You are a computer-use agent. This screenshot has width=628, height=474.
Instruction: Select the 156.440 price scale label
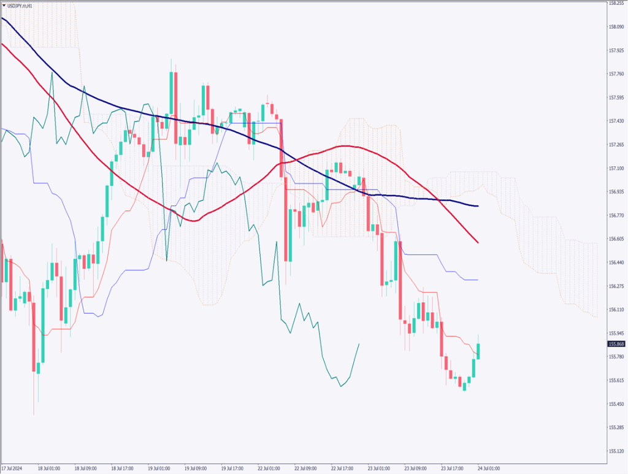[x=616, y=262]
